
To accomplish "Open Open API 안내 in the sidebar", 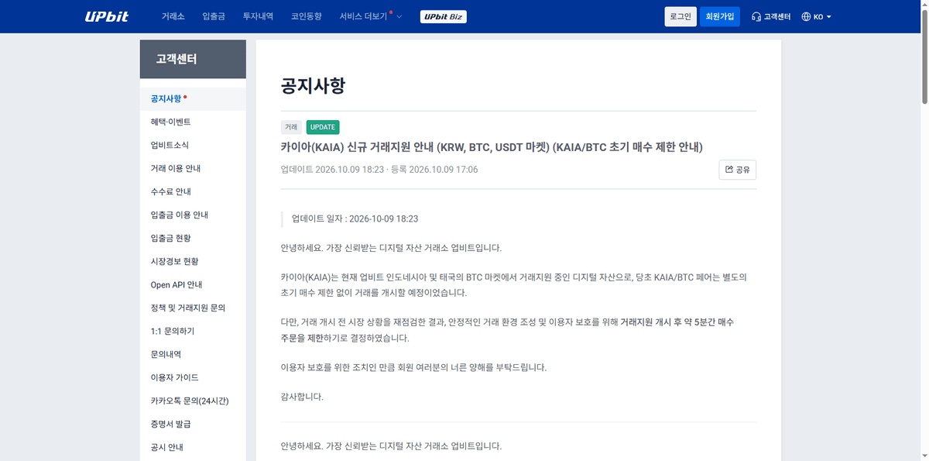I will coord(193,284).
